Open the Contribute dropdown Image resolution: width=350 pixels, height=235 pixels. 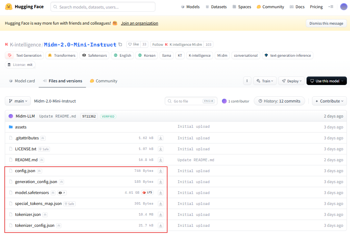329,101
